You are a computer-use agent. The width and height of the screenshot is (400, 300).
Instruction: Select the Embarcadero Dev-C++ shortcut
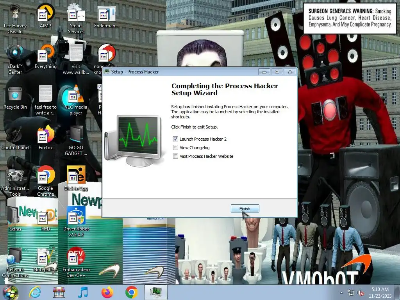(x=76, y=263)
